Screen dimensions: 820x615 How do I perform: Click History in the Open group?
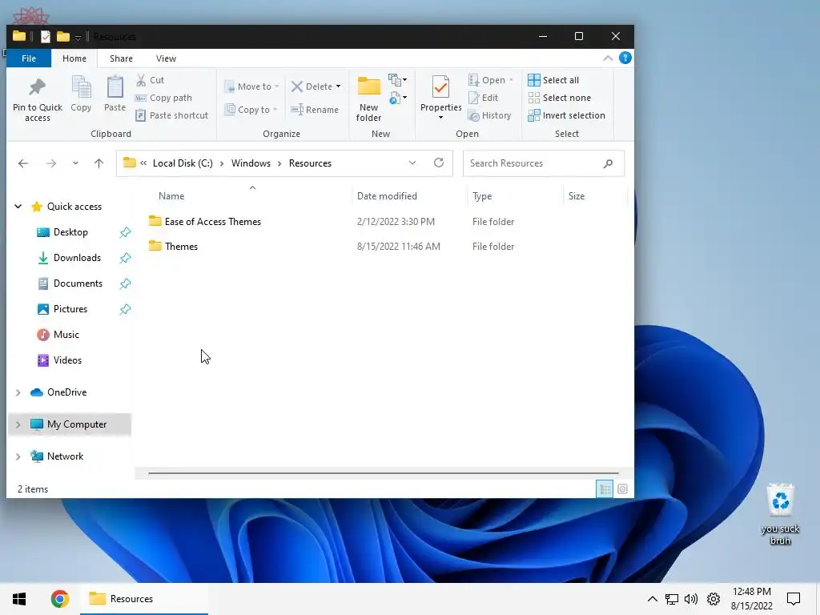click(489, 115)
